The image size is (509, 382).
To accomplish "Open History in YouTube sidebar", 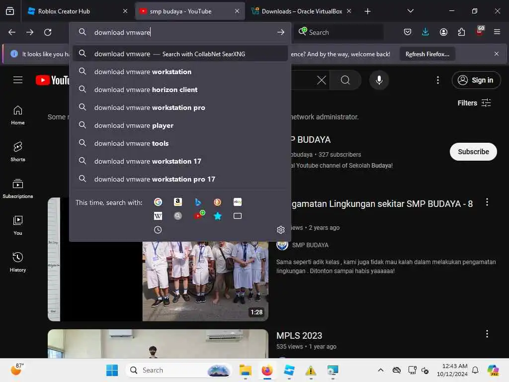I will pos(18,262).
